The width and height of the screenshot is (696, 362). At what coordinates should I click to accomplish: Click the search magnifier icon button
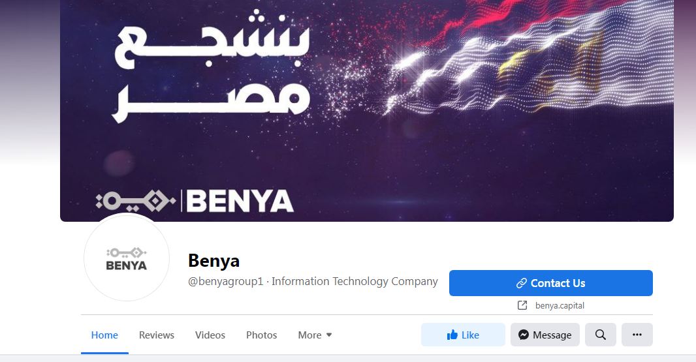[x=600, y=335]
